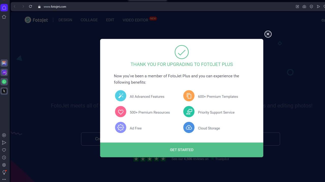Click the Cloud Storage icon

189,128
